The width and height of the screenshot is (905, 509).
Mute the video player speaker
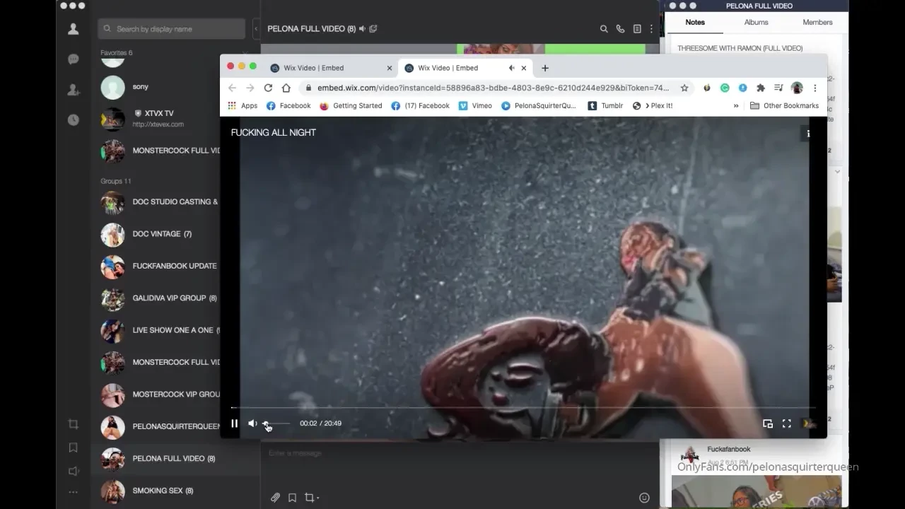point(252,423)
